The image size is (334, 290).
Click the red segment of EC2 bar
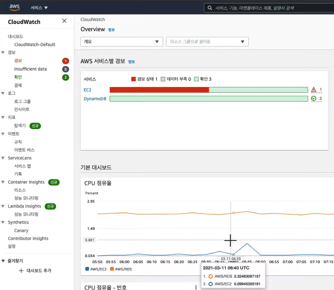(159, 90)
